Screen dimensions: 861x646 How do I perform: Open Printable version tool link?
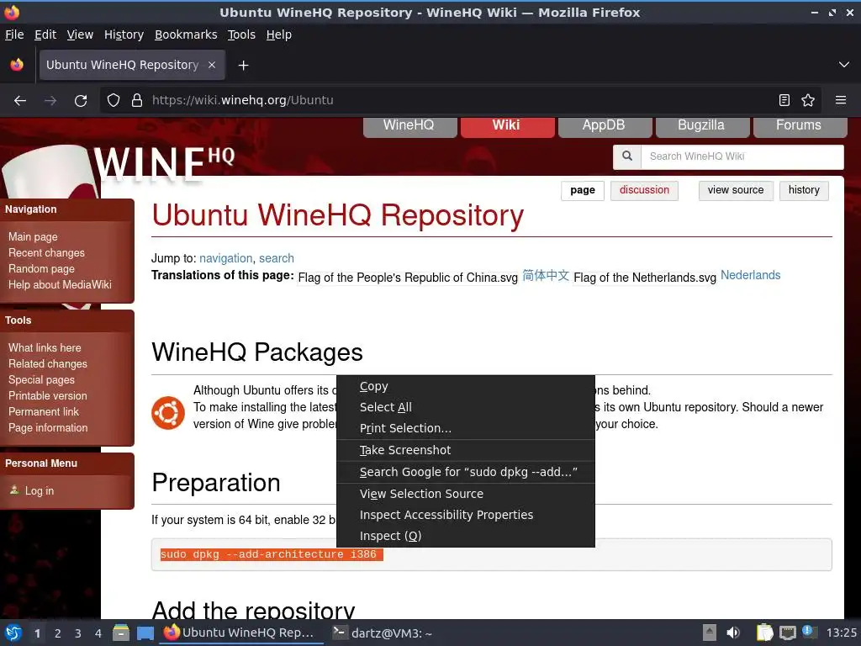coord(48,396)
